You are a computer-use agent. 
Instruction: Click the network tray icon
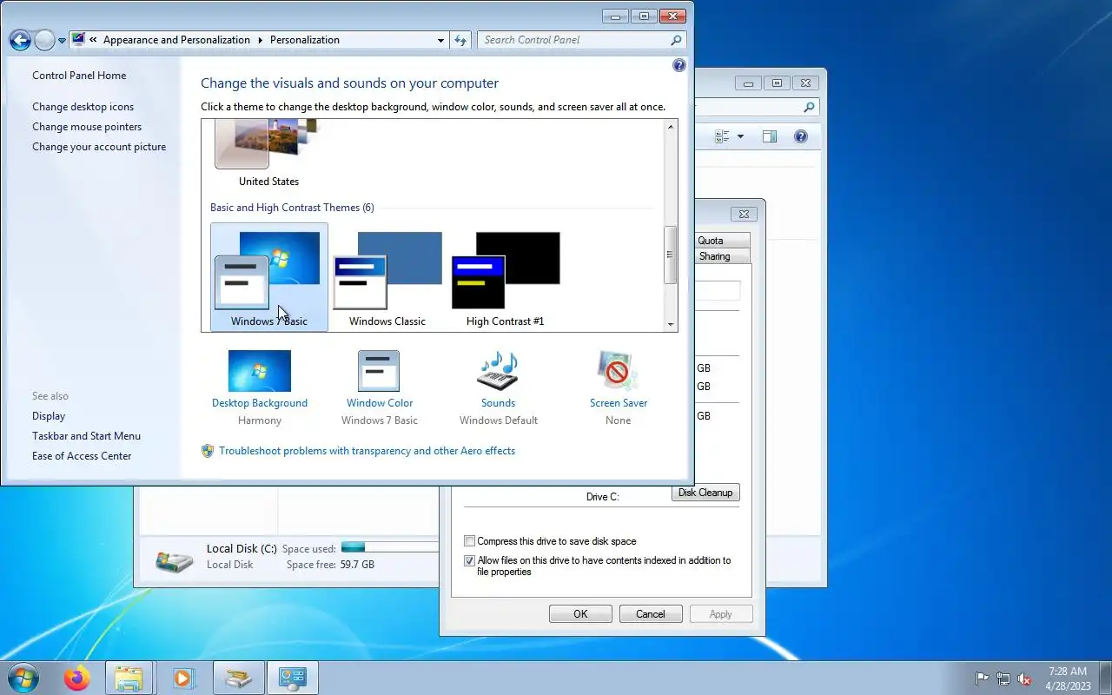coord(1003,678)
